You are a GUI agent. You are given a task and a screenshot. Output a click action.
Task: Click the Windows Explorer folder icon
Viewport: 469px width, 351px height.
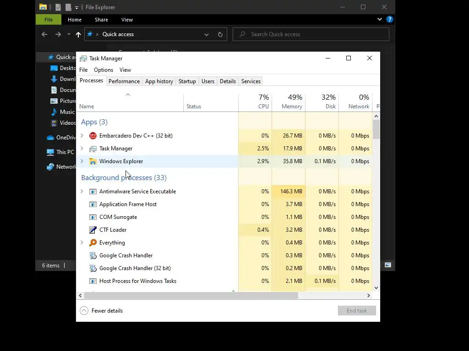[x=93, y=161]
